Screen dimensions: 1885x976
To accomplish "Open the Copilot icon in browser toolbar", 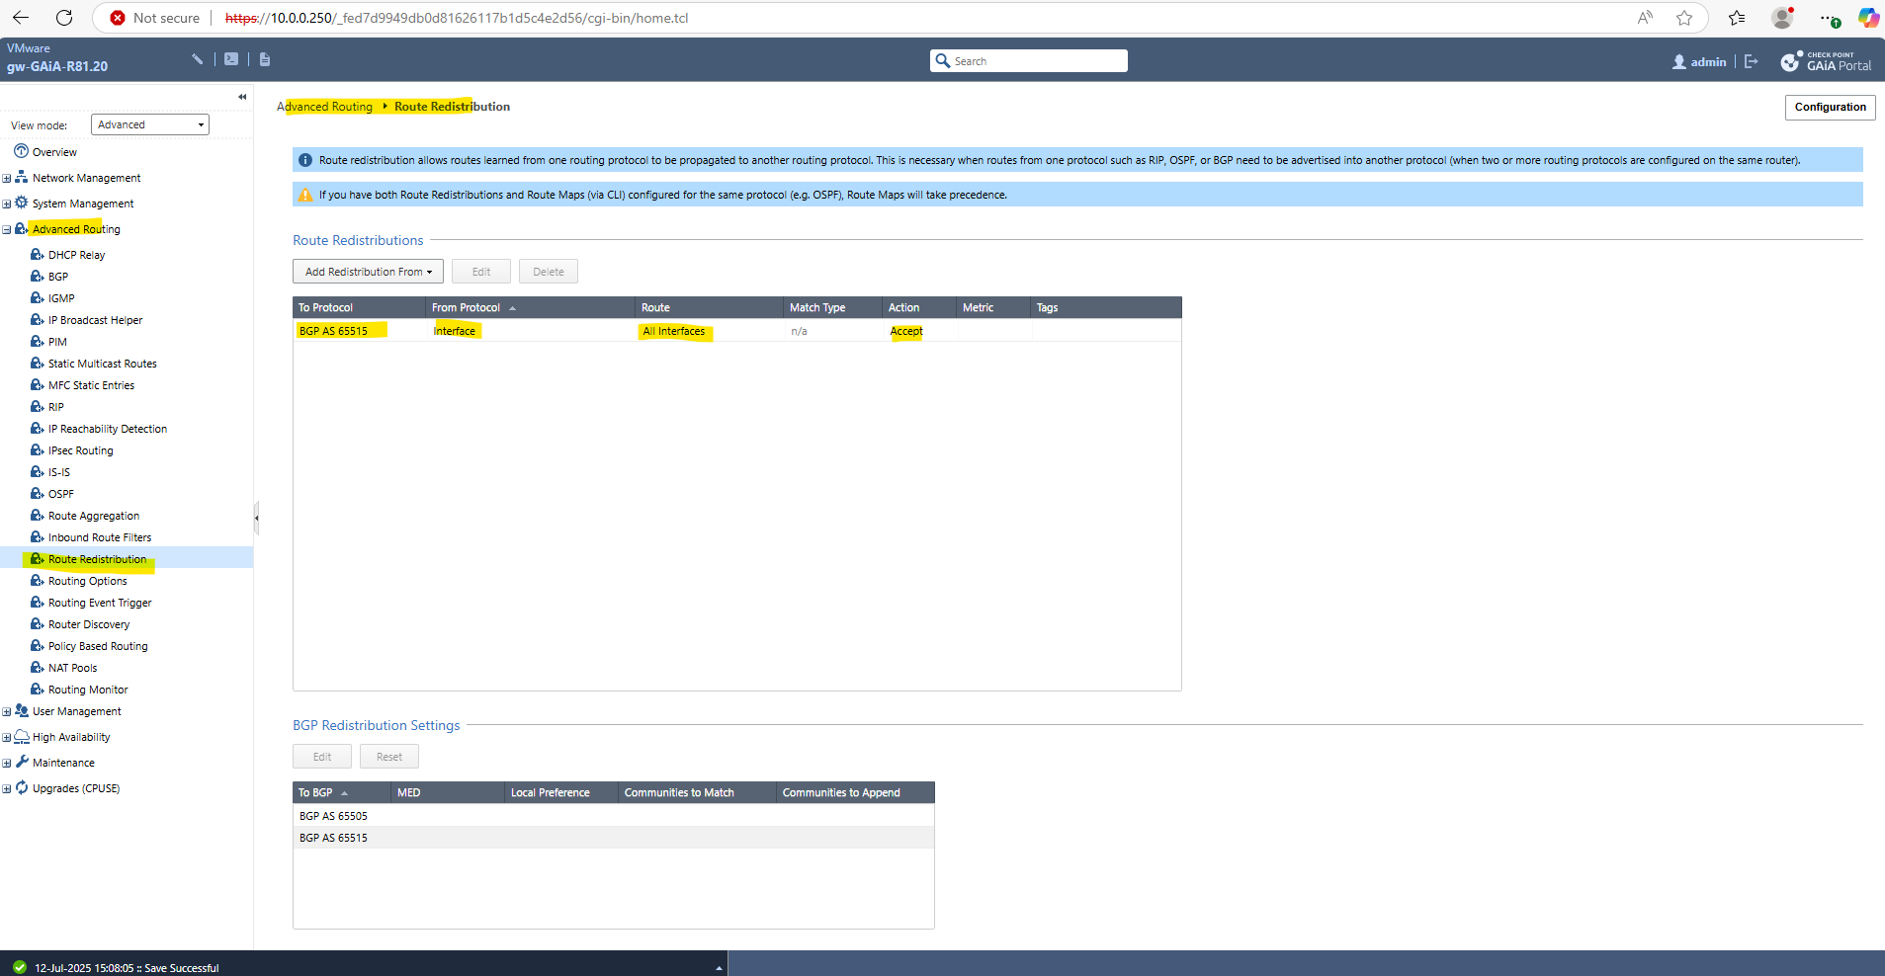I will click(x=1868, y=18).
